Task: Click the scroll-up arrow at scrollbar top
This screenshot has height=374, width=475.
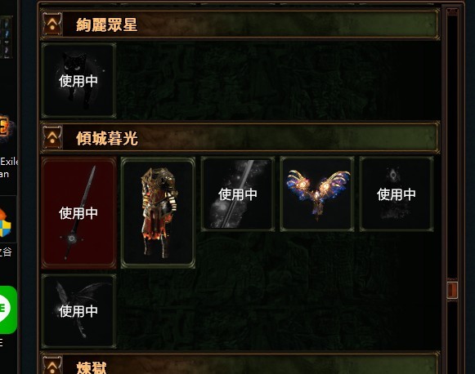Action: [x=452, y=12]
